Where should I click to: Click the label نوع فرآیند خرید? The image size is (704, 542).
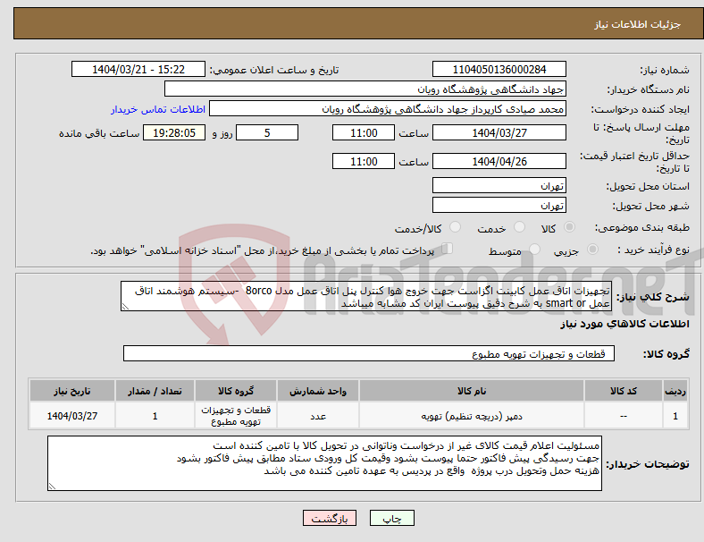pos(653,250)
